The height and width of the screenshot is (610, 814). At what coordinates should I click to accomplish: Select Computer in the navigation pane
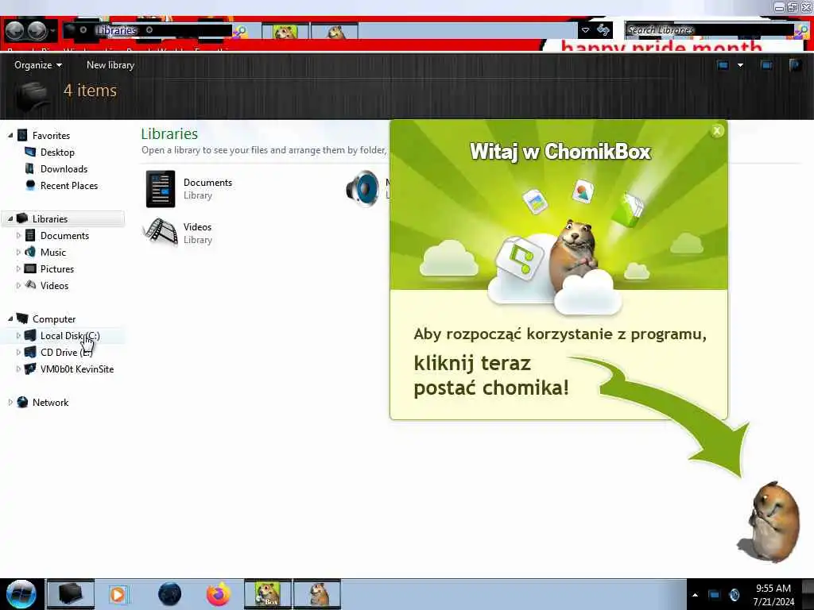[54, 319]
